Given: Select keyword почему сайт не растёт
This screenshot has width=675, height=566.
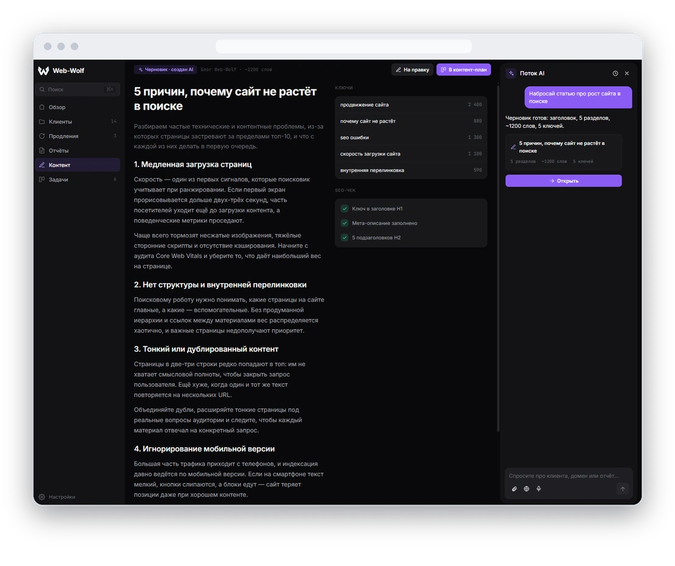Looking at the screenshot, I should click(411, 121).
